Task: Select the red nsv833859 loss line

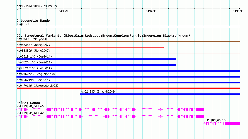Action: coord(128,53)
